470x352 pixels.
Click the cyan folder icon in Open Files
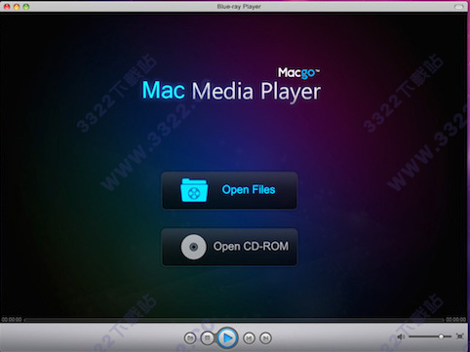pos(194,190)
